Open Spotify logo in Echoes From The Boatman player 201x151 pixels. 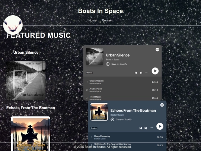tap(162, 105)
